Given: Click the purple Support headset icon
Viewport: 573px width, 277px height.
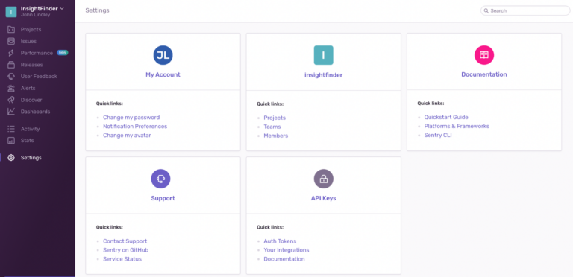Looking at the screenshot, I should coord(161,179).
